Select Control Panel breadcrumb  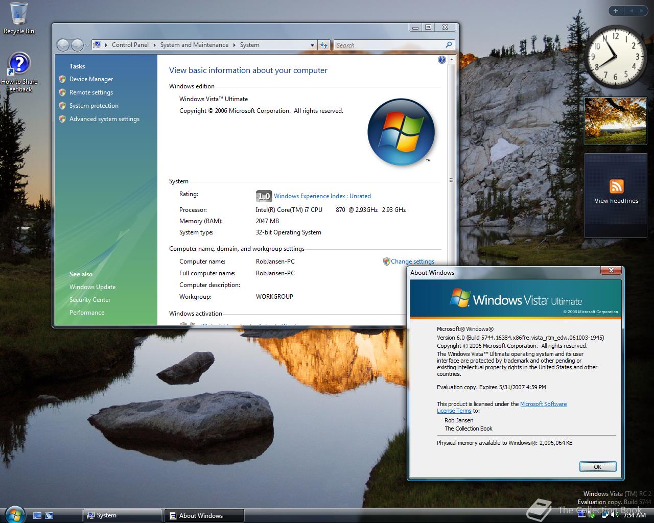point(130,45)
